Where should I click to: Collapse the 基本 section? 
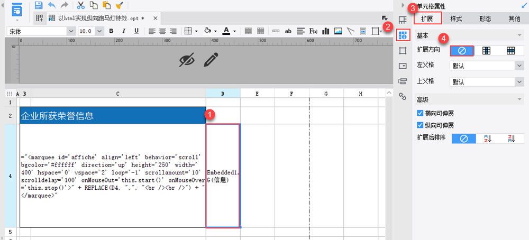tap(520, 35)
